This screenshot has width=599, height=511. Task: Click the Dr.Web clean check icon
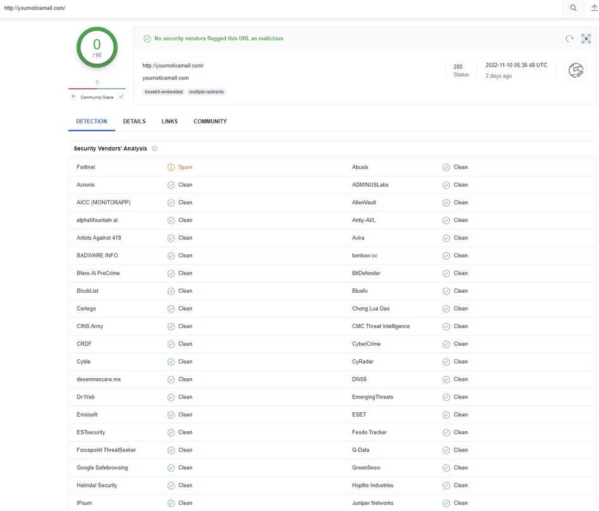coord(171,397)
